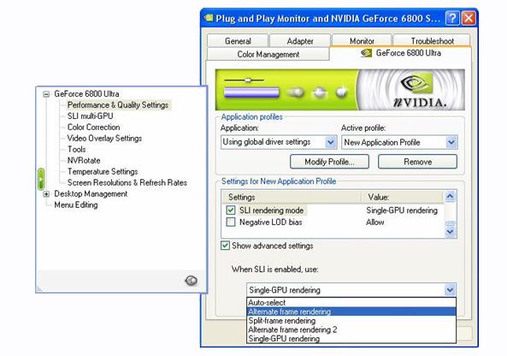The image size is (507, 356).
Task: Click NVIDIA icon on GeForce 6800 Ultra tab
Action: coord(366,53)
